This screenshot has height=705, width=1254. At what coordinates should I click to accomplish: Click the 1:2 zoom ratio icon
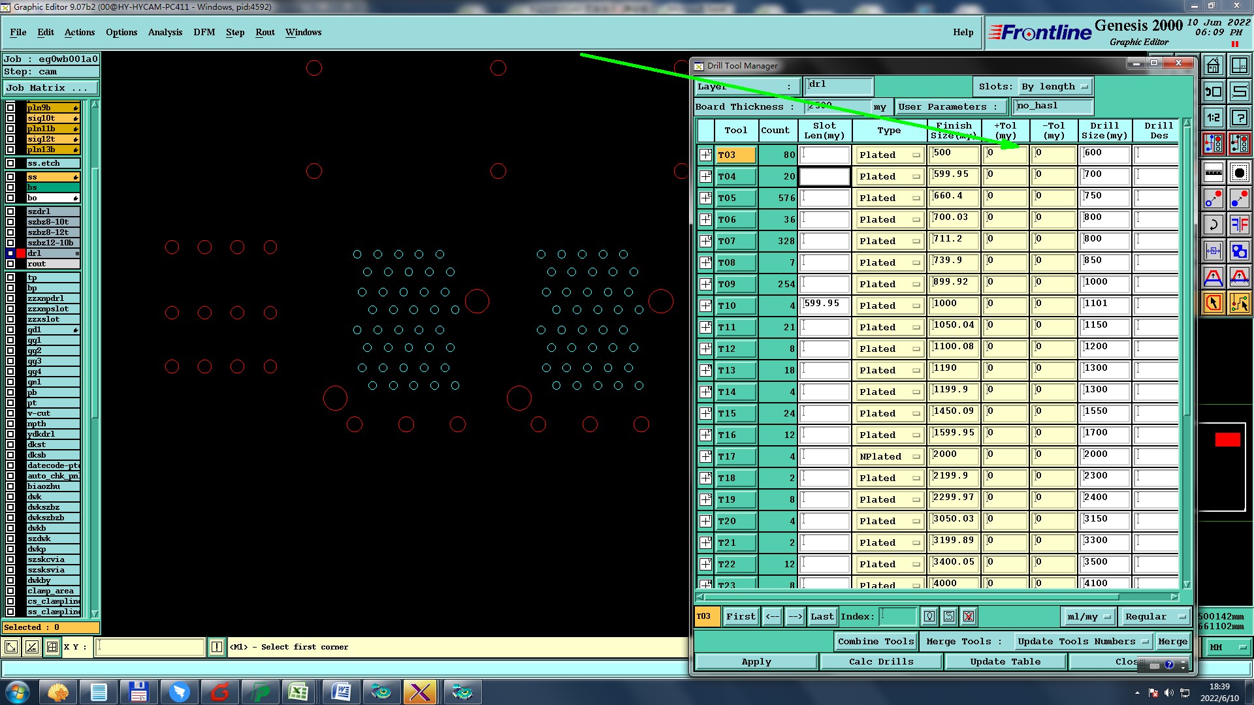point(1213,118)
